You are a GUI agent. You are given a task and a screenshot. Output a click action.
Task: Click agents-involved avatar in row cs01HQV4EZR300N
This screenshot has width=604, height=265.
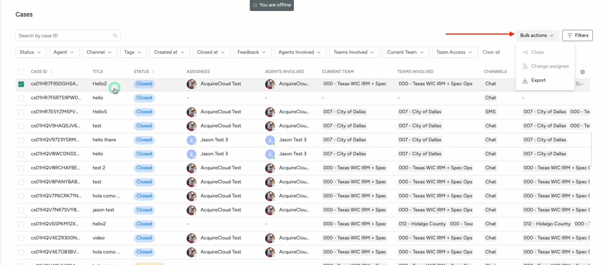pos(270,238)
